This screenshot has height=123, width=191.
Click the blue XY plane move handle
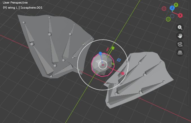click(x=119, y=60)
